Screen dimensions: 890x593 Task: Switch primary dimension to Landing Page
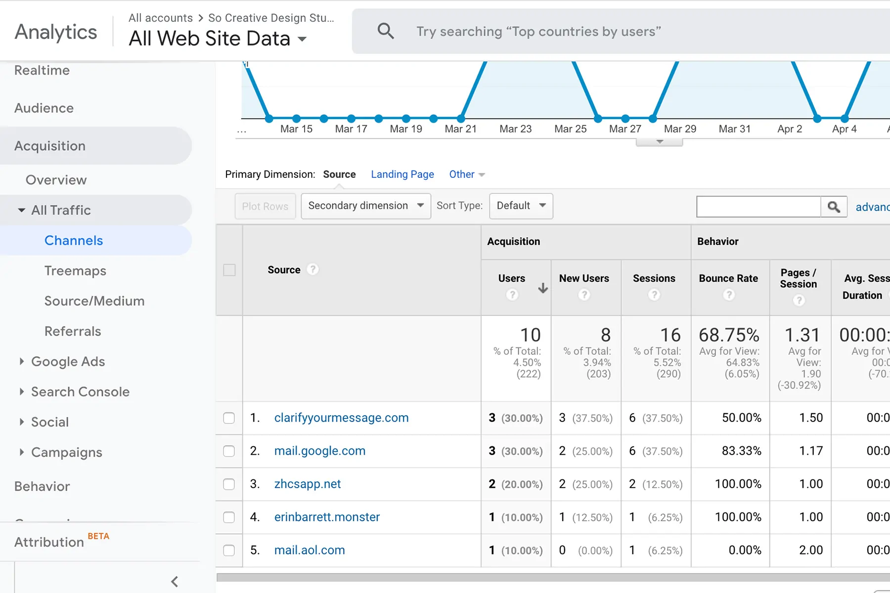tap(402, 174)
